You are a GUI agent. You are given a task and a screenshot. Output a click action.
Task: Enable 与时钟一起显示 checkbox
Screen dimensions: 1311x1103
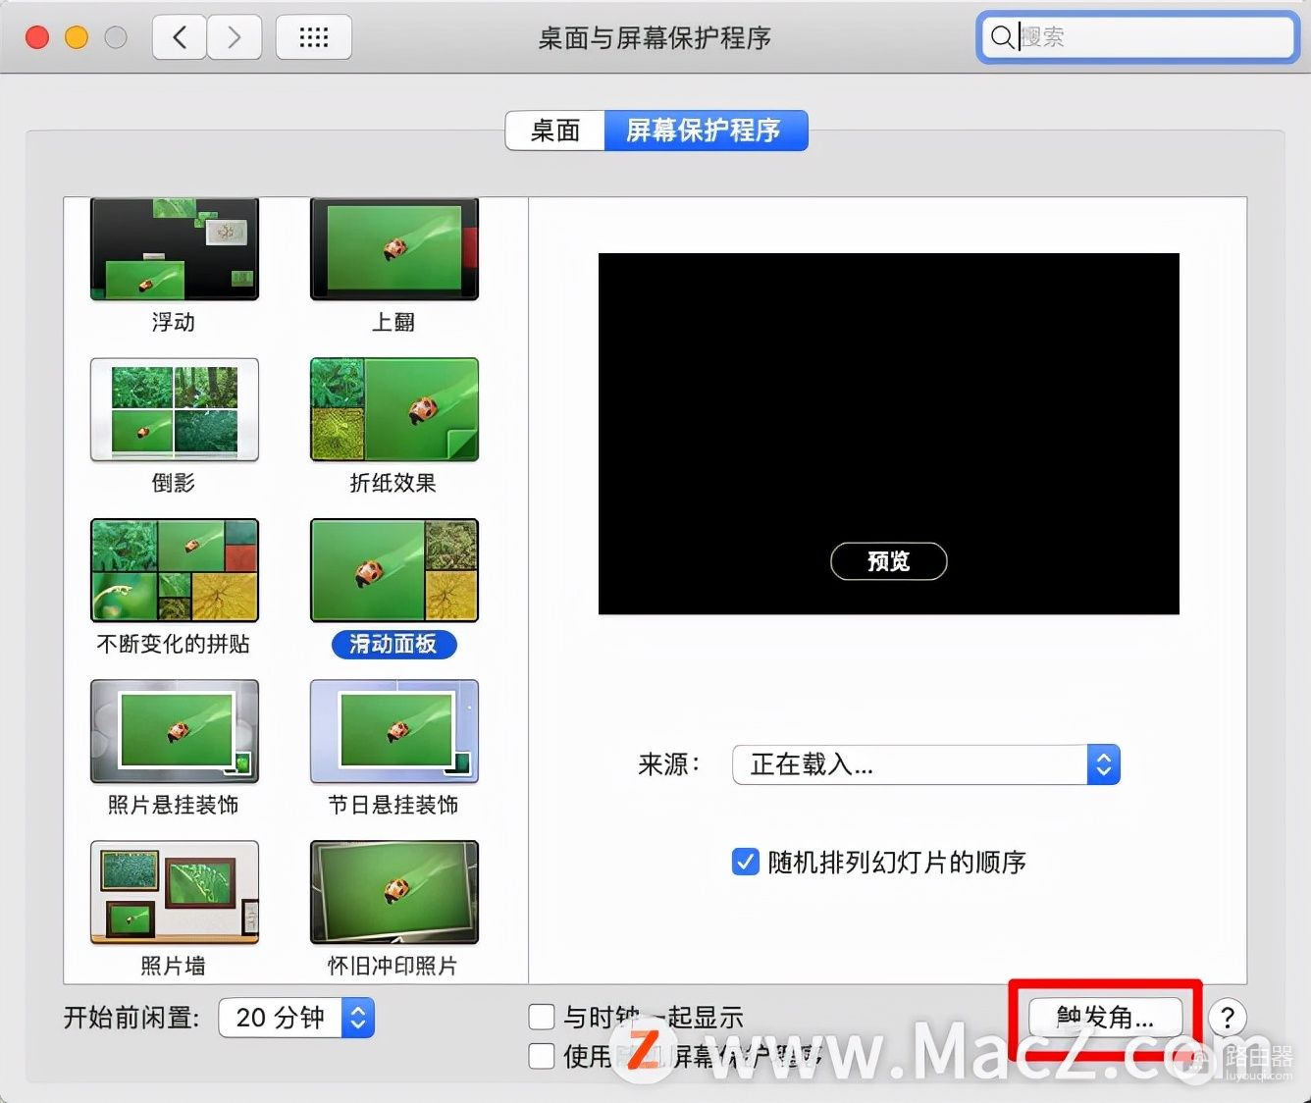[542, 1017]
